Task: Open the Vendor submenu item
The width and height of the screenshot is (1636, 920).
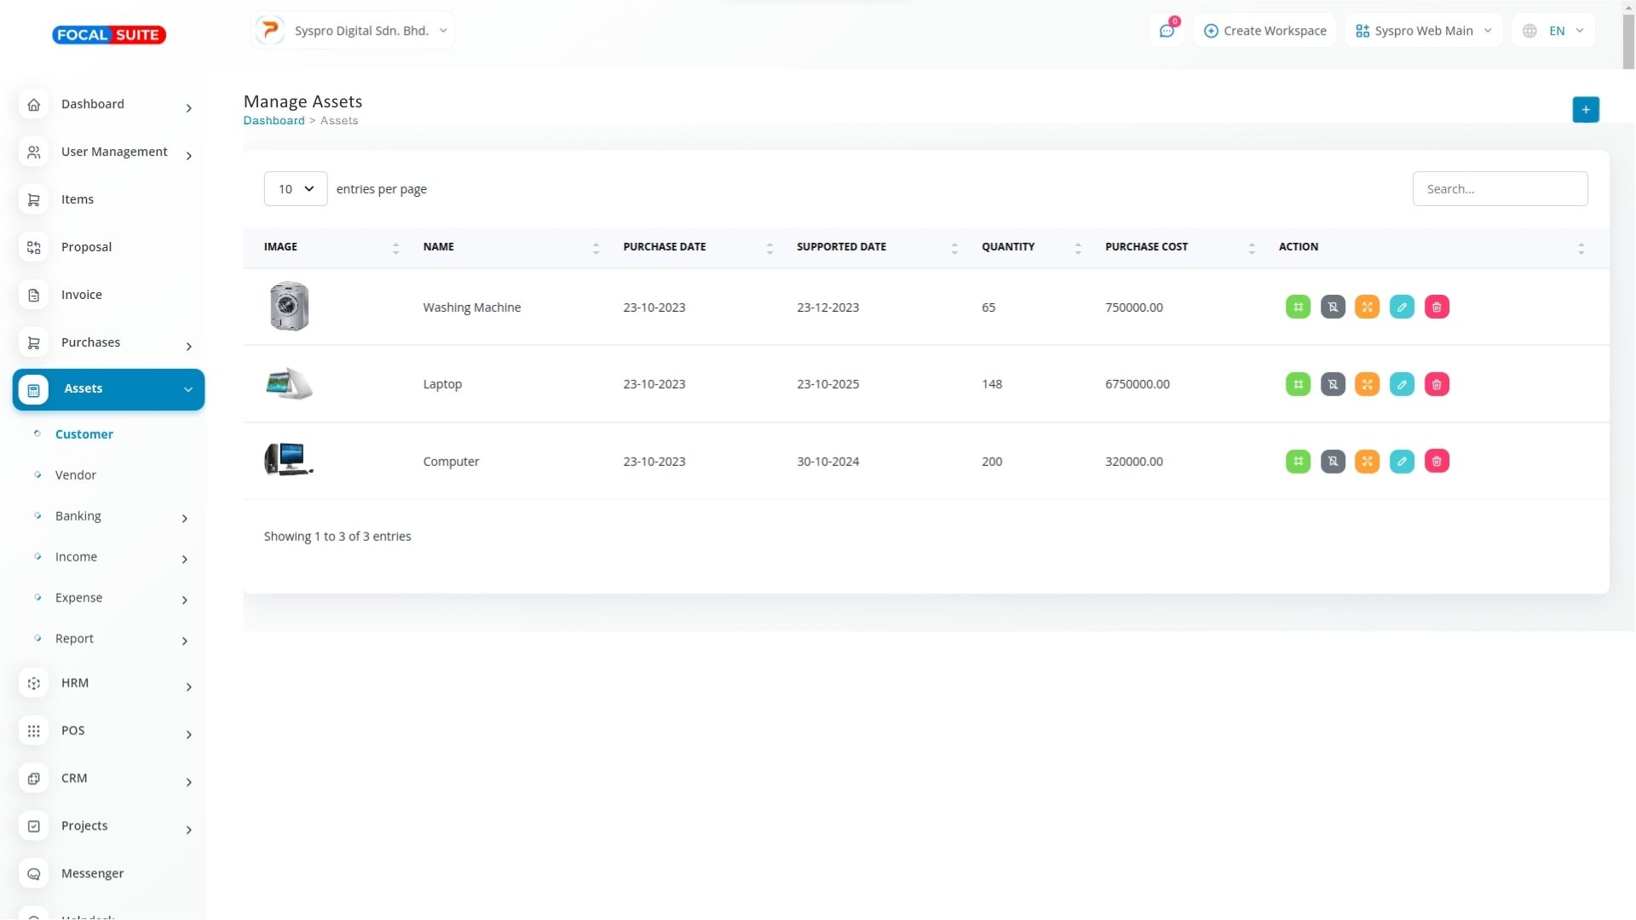Action: 76,475
